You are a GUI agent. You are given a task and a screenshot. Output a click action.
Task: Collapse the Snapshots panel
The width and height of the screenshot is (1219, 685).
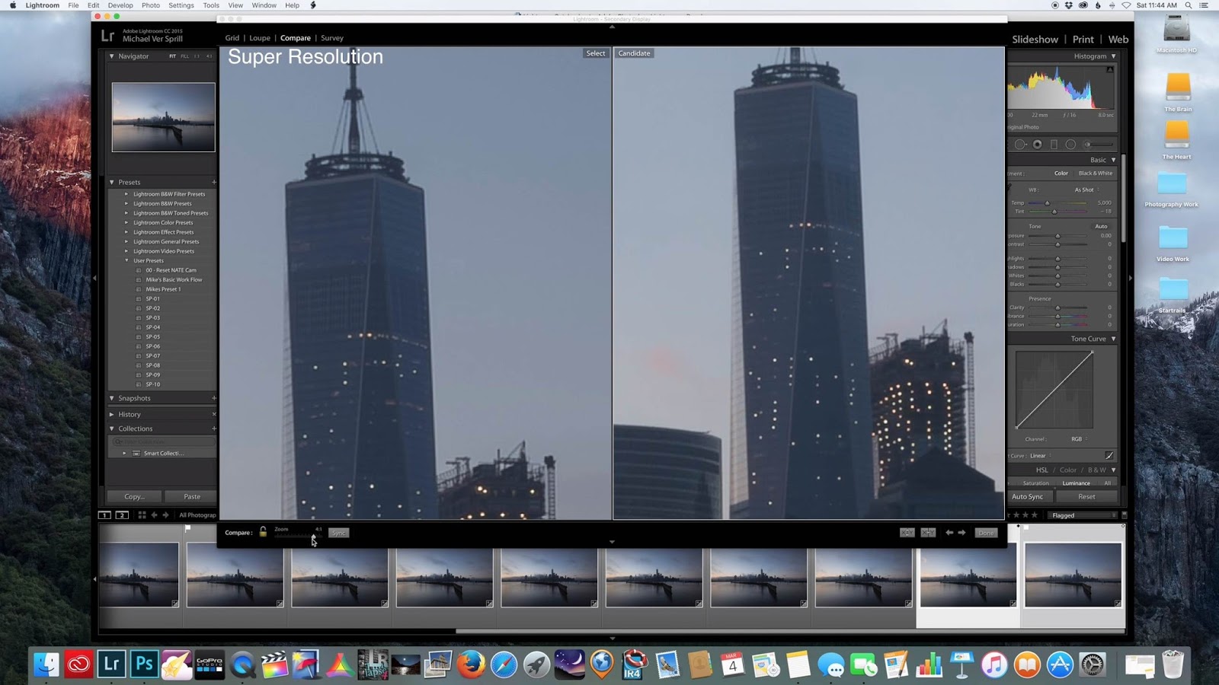(x=111, y=398)
